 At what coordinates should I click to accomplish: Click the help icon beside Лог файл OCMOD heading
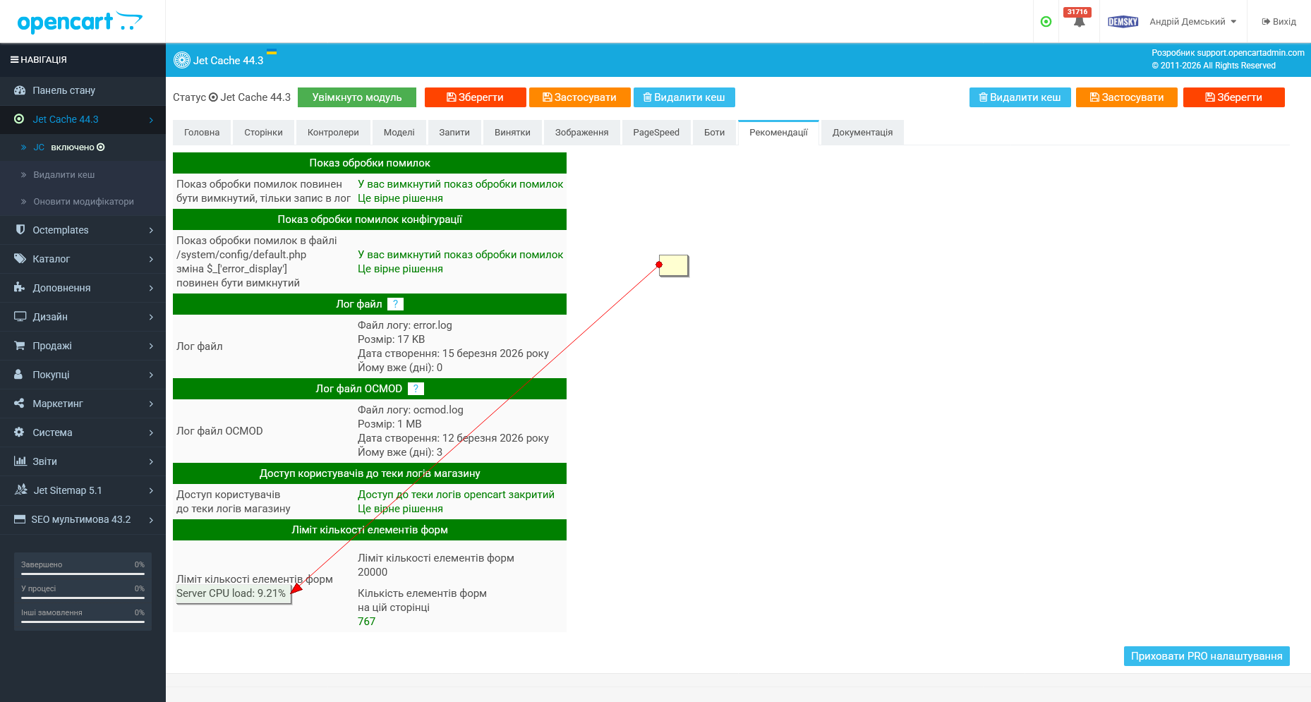[x=416, y=389]
